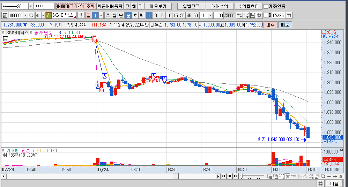
Task: Click the exclamation mark alert button
Action: [x=81, y=15]
